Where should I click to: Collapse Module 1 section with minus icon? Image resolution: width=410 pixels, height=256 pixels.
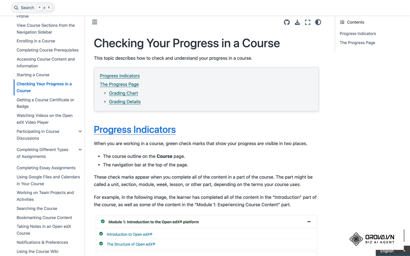(309, 222)
